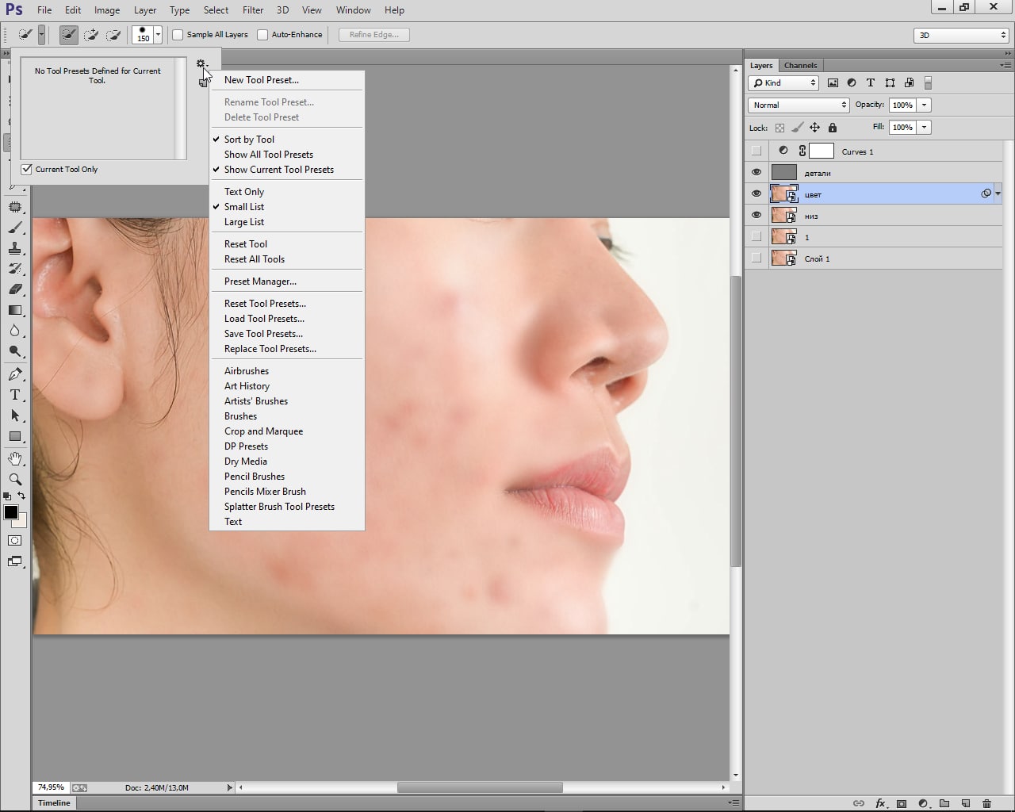Choose New Tool Preset from menu

tap(261, 80)
